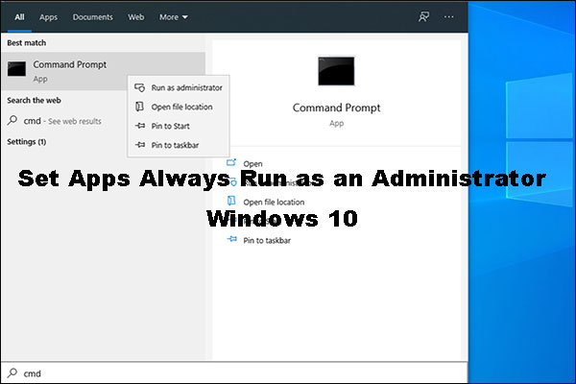Screen dimensions: 576x384
Task: Click the Best match heading
Action: tap(27, 43)
